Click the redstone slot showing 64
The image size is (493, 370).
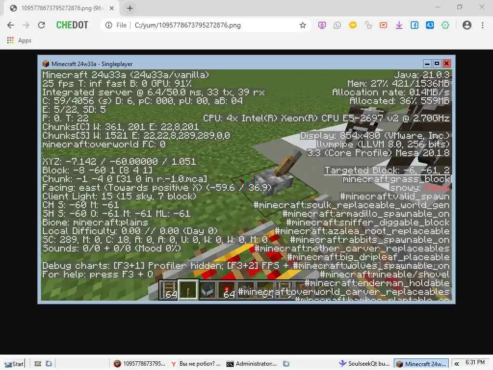click(x=227, y=290)
